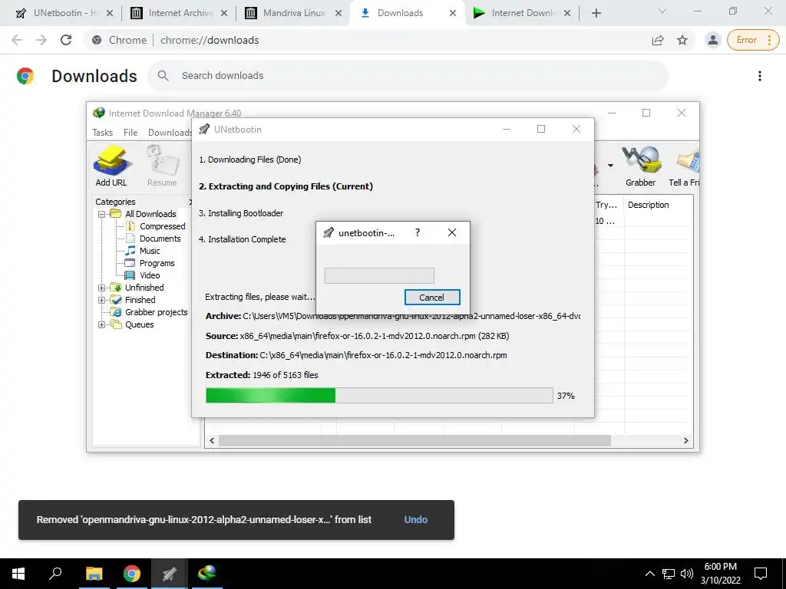The width and height of the screenshot is (786, 589).
Task: Open the notification center icon
Action: 761,574
